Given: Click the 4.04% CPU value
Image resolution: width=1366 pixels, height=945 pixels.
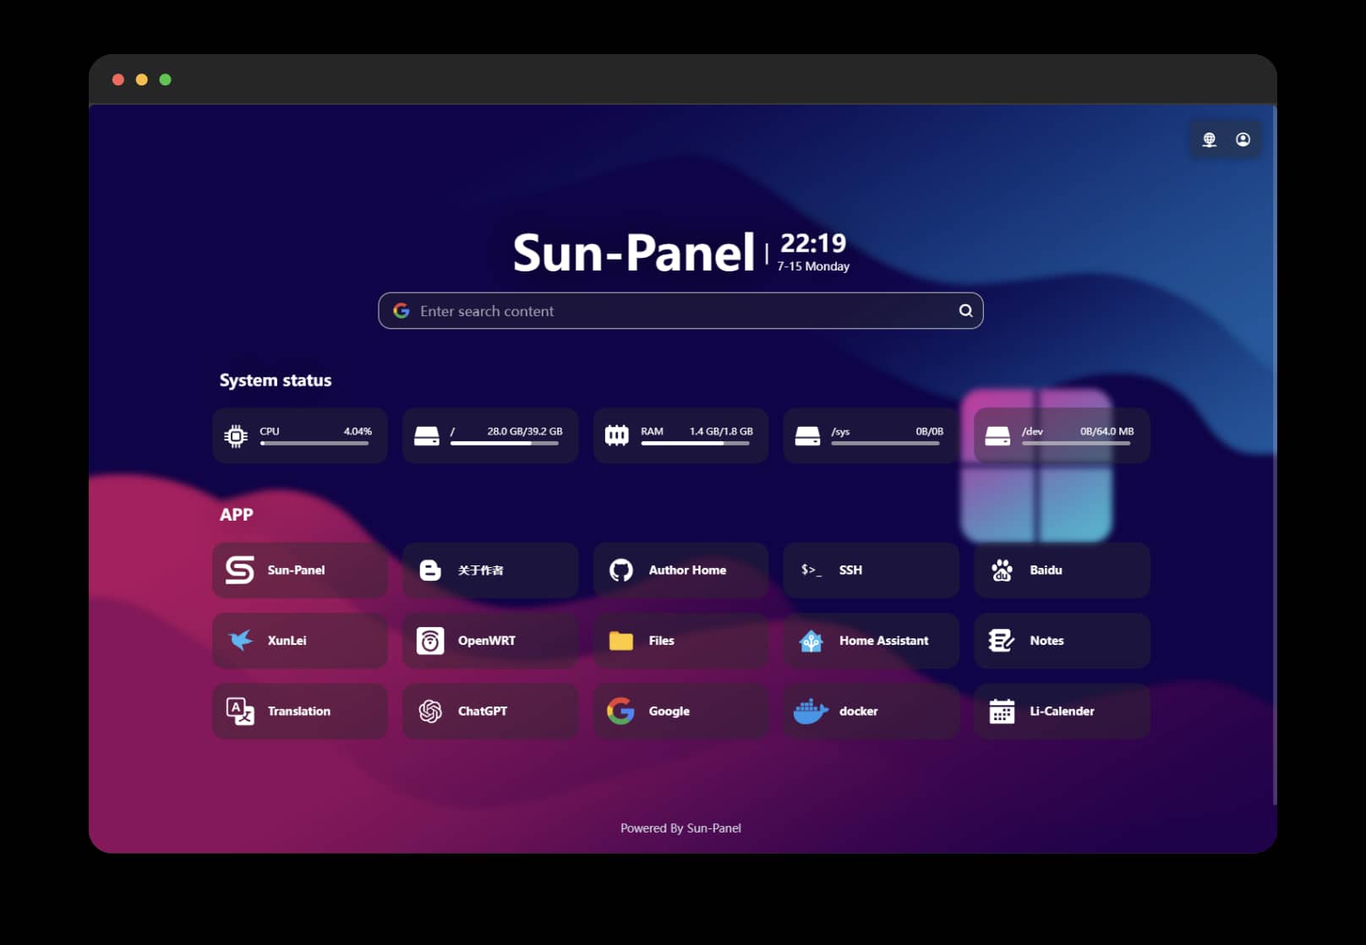Looking at the screenshot, I should pos(358,431).
